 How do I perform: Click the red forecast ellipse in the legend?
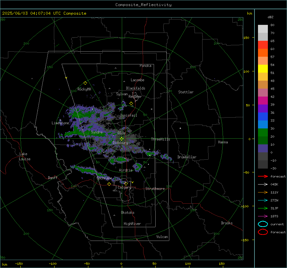point(263,232)
